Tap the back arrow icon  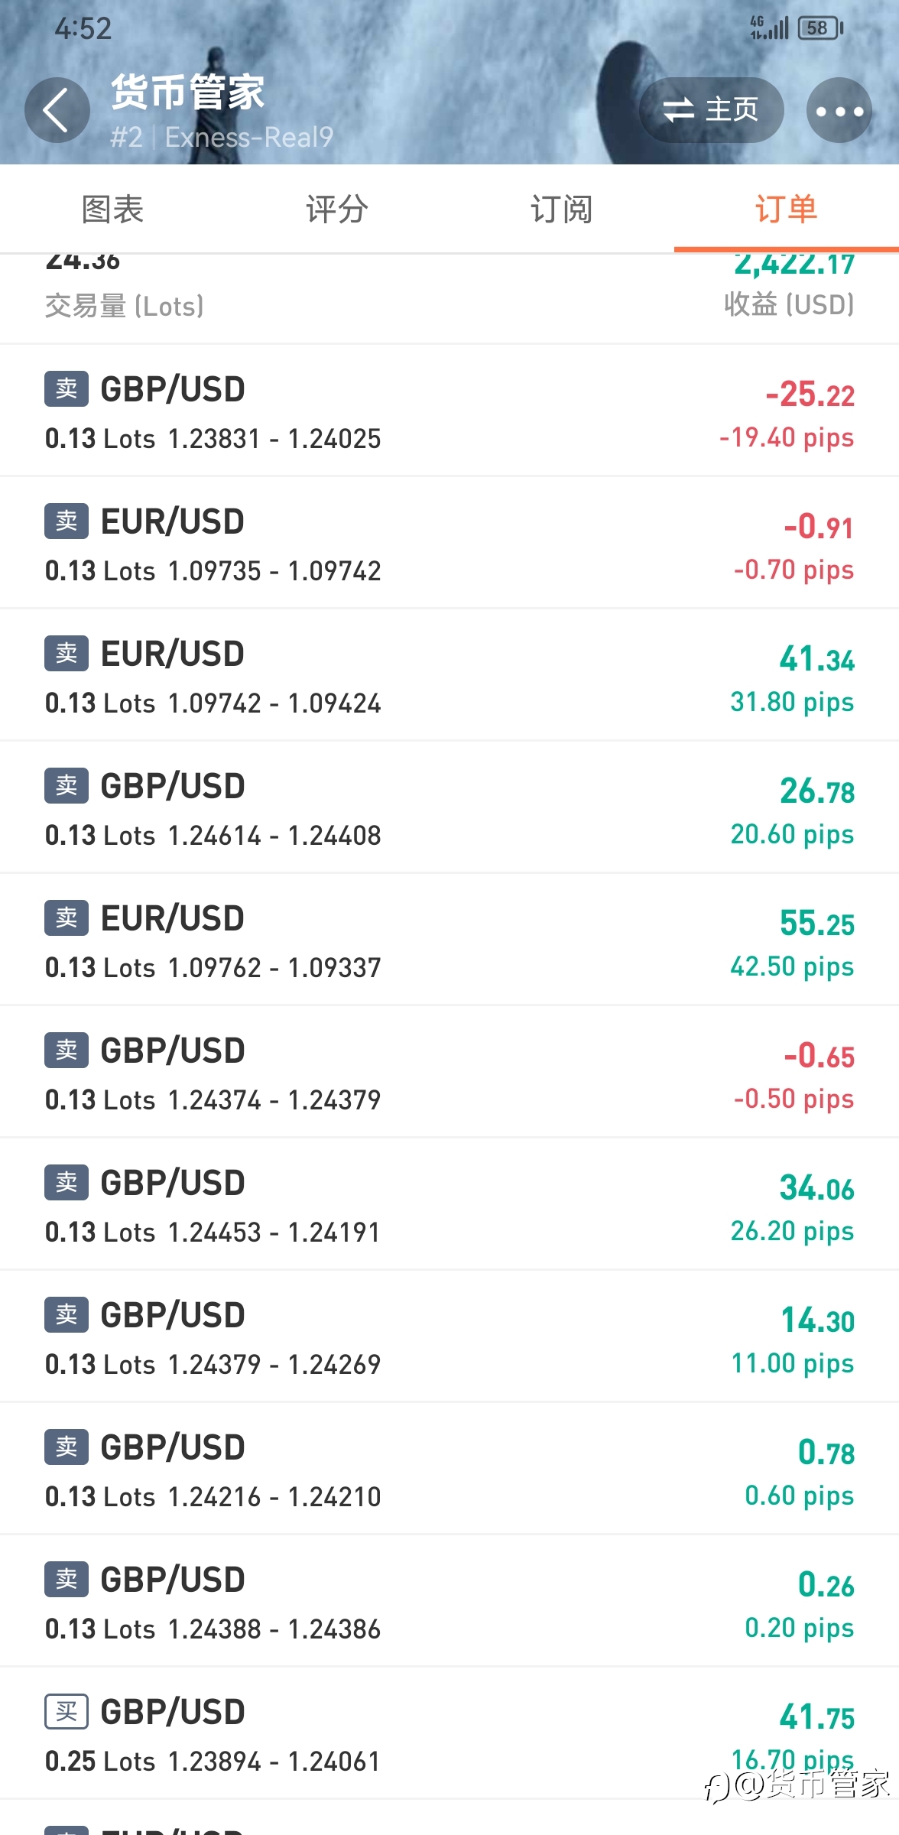click(x=57, y=110)
